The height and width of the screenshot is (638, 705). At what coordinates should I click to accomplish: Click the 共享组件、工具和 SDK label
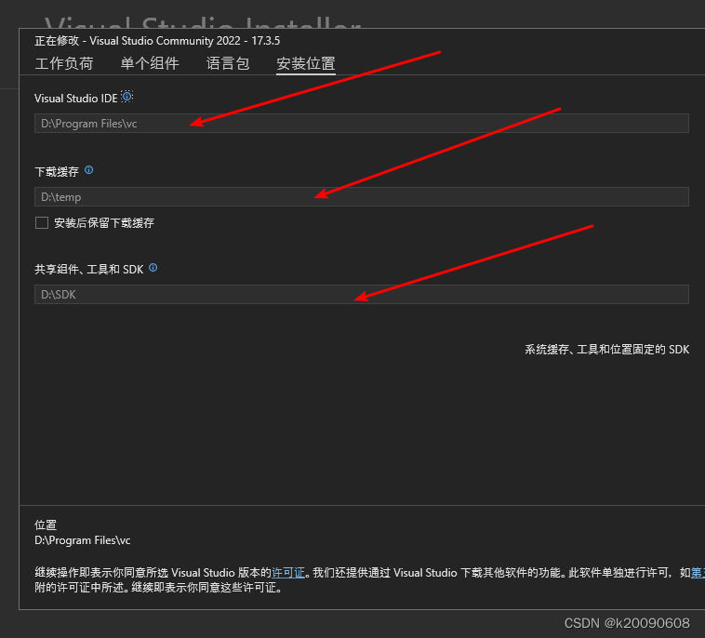[x=89, y=269]
